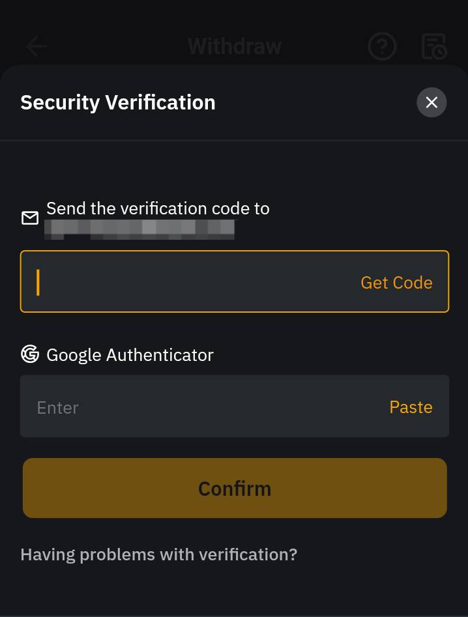Viewport: 468px width, 617px height.
Task: Click the Google Authenticator label text
Action: click(x=130, y=355)
